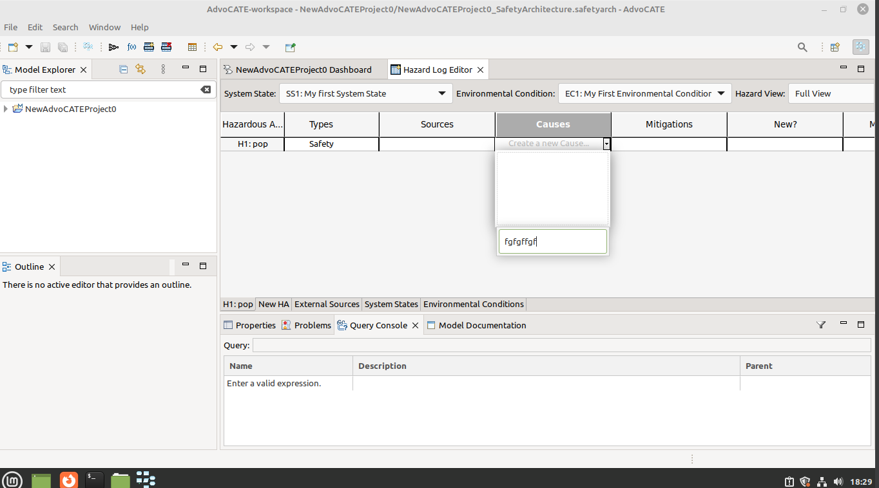
Task: Click the black tree diagram toolbar icon
Action: 114,47
